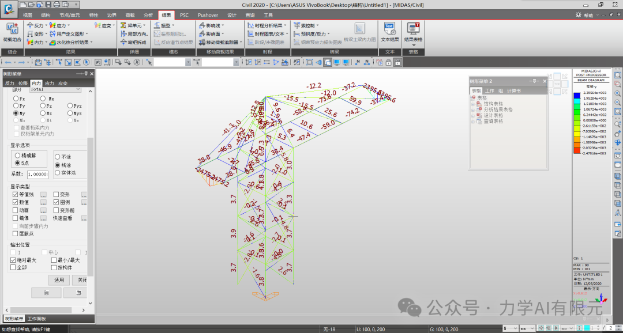Open the 荷载 ribbon tab
The image size is (623, 333).
point(130,15)
